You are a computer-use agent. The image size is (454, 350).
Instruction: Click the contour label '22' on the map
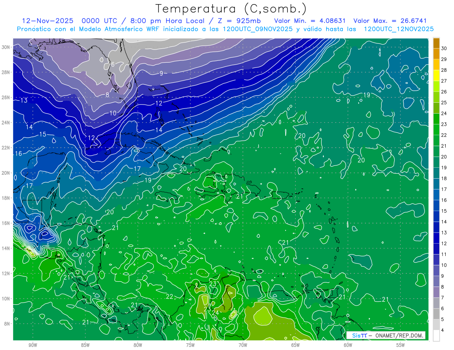(169, 297)
